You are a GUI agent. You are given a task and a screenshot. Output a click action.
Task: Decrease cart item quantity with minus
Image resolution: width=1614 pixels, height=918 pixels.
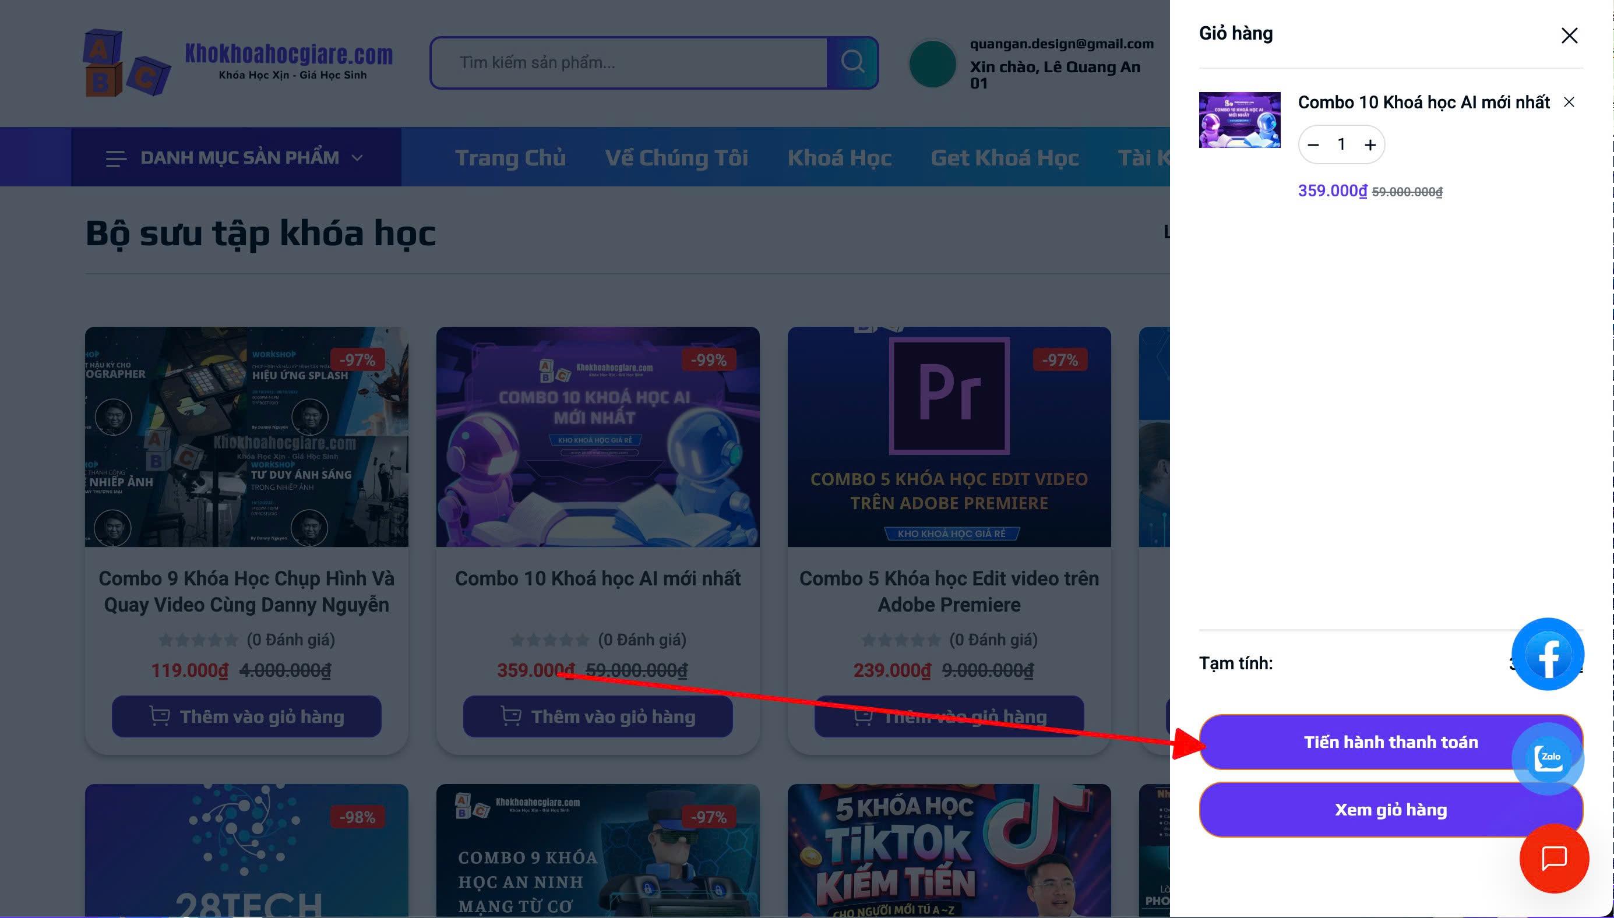pos(1313,145)
